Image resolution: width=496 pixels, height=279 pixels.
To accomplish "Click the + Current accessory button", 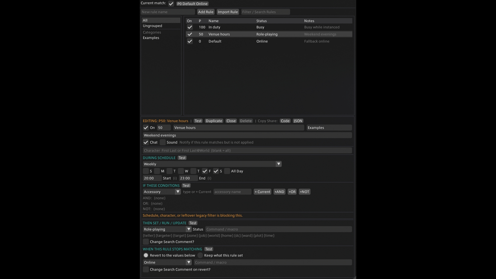I will [262, 192].
